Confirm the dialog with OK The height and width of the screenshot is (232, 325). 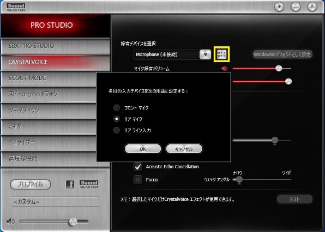(143, 149)
